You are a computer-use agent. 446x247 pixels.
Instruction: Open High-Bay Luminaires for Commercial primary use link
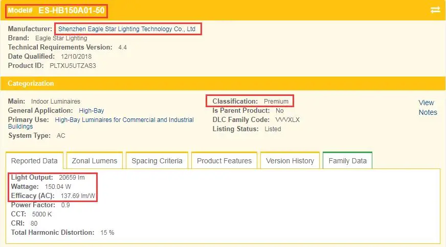point(124,120)
